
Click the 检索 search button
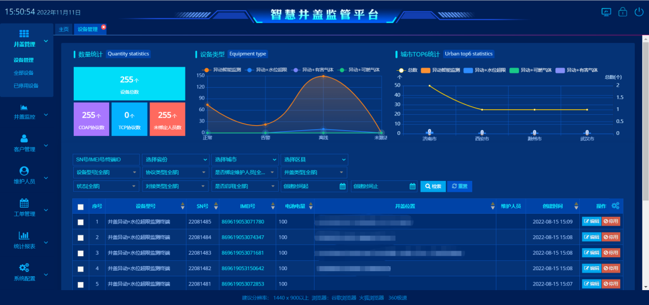coord(433,186)
